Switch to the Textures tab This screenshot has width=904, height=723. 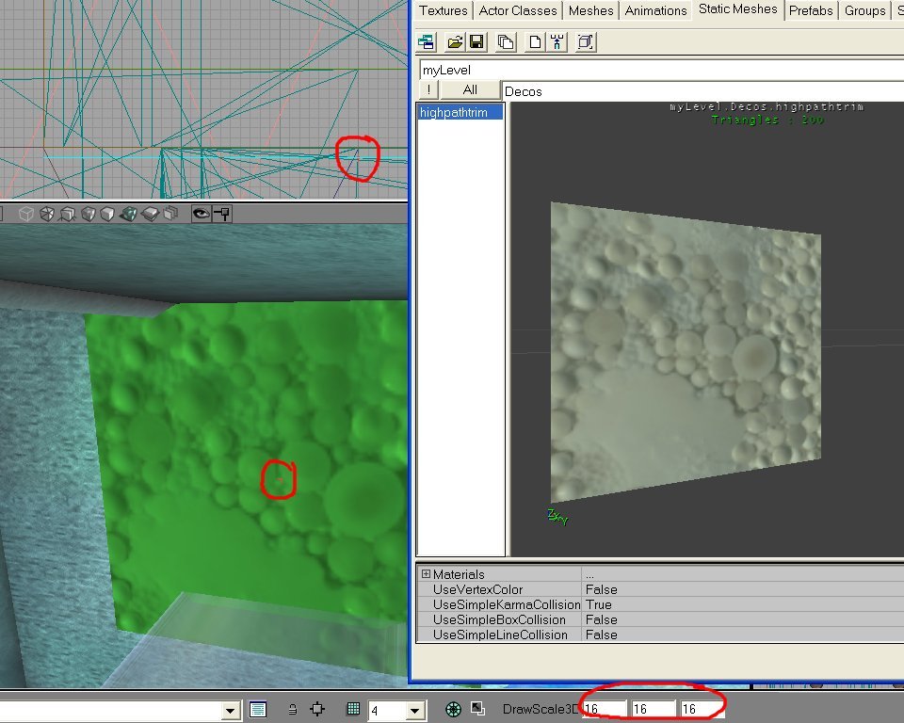click(443, 10)
